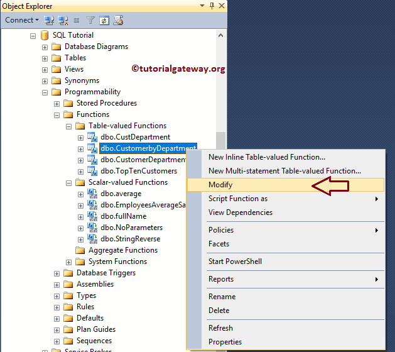Click the dbo.CustomerbyDepartment function icon
The height and width of the screenshot is (352, 395).
(x=92, y=148)
